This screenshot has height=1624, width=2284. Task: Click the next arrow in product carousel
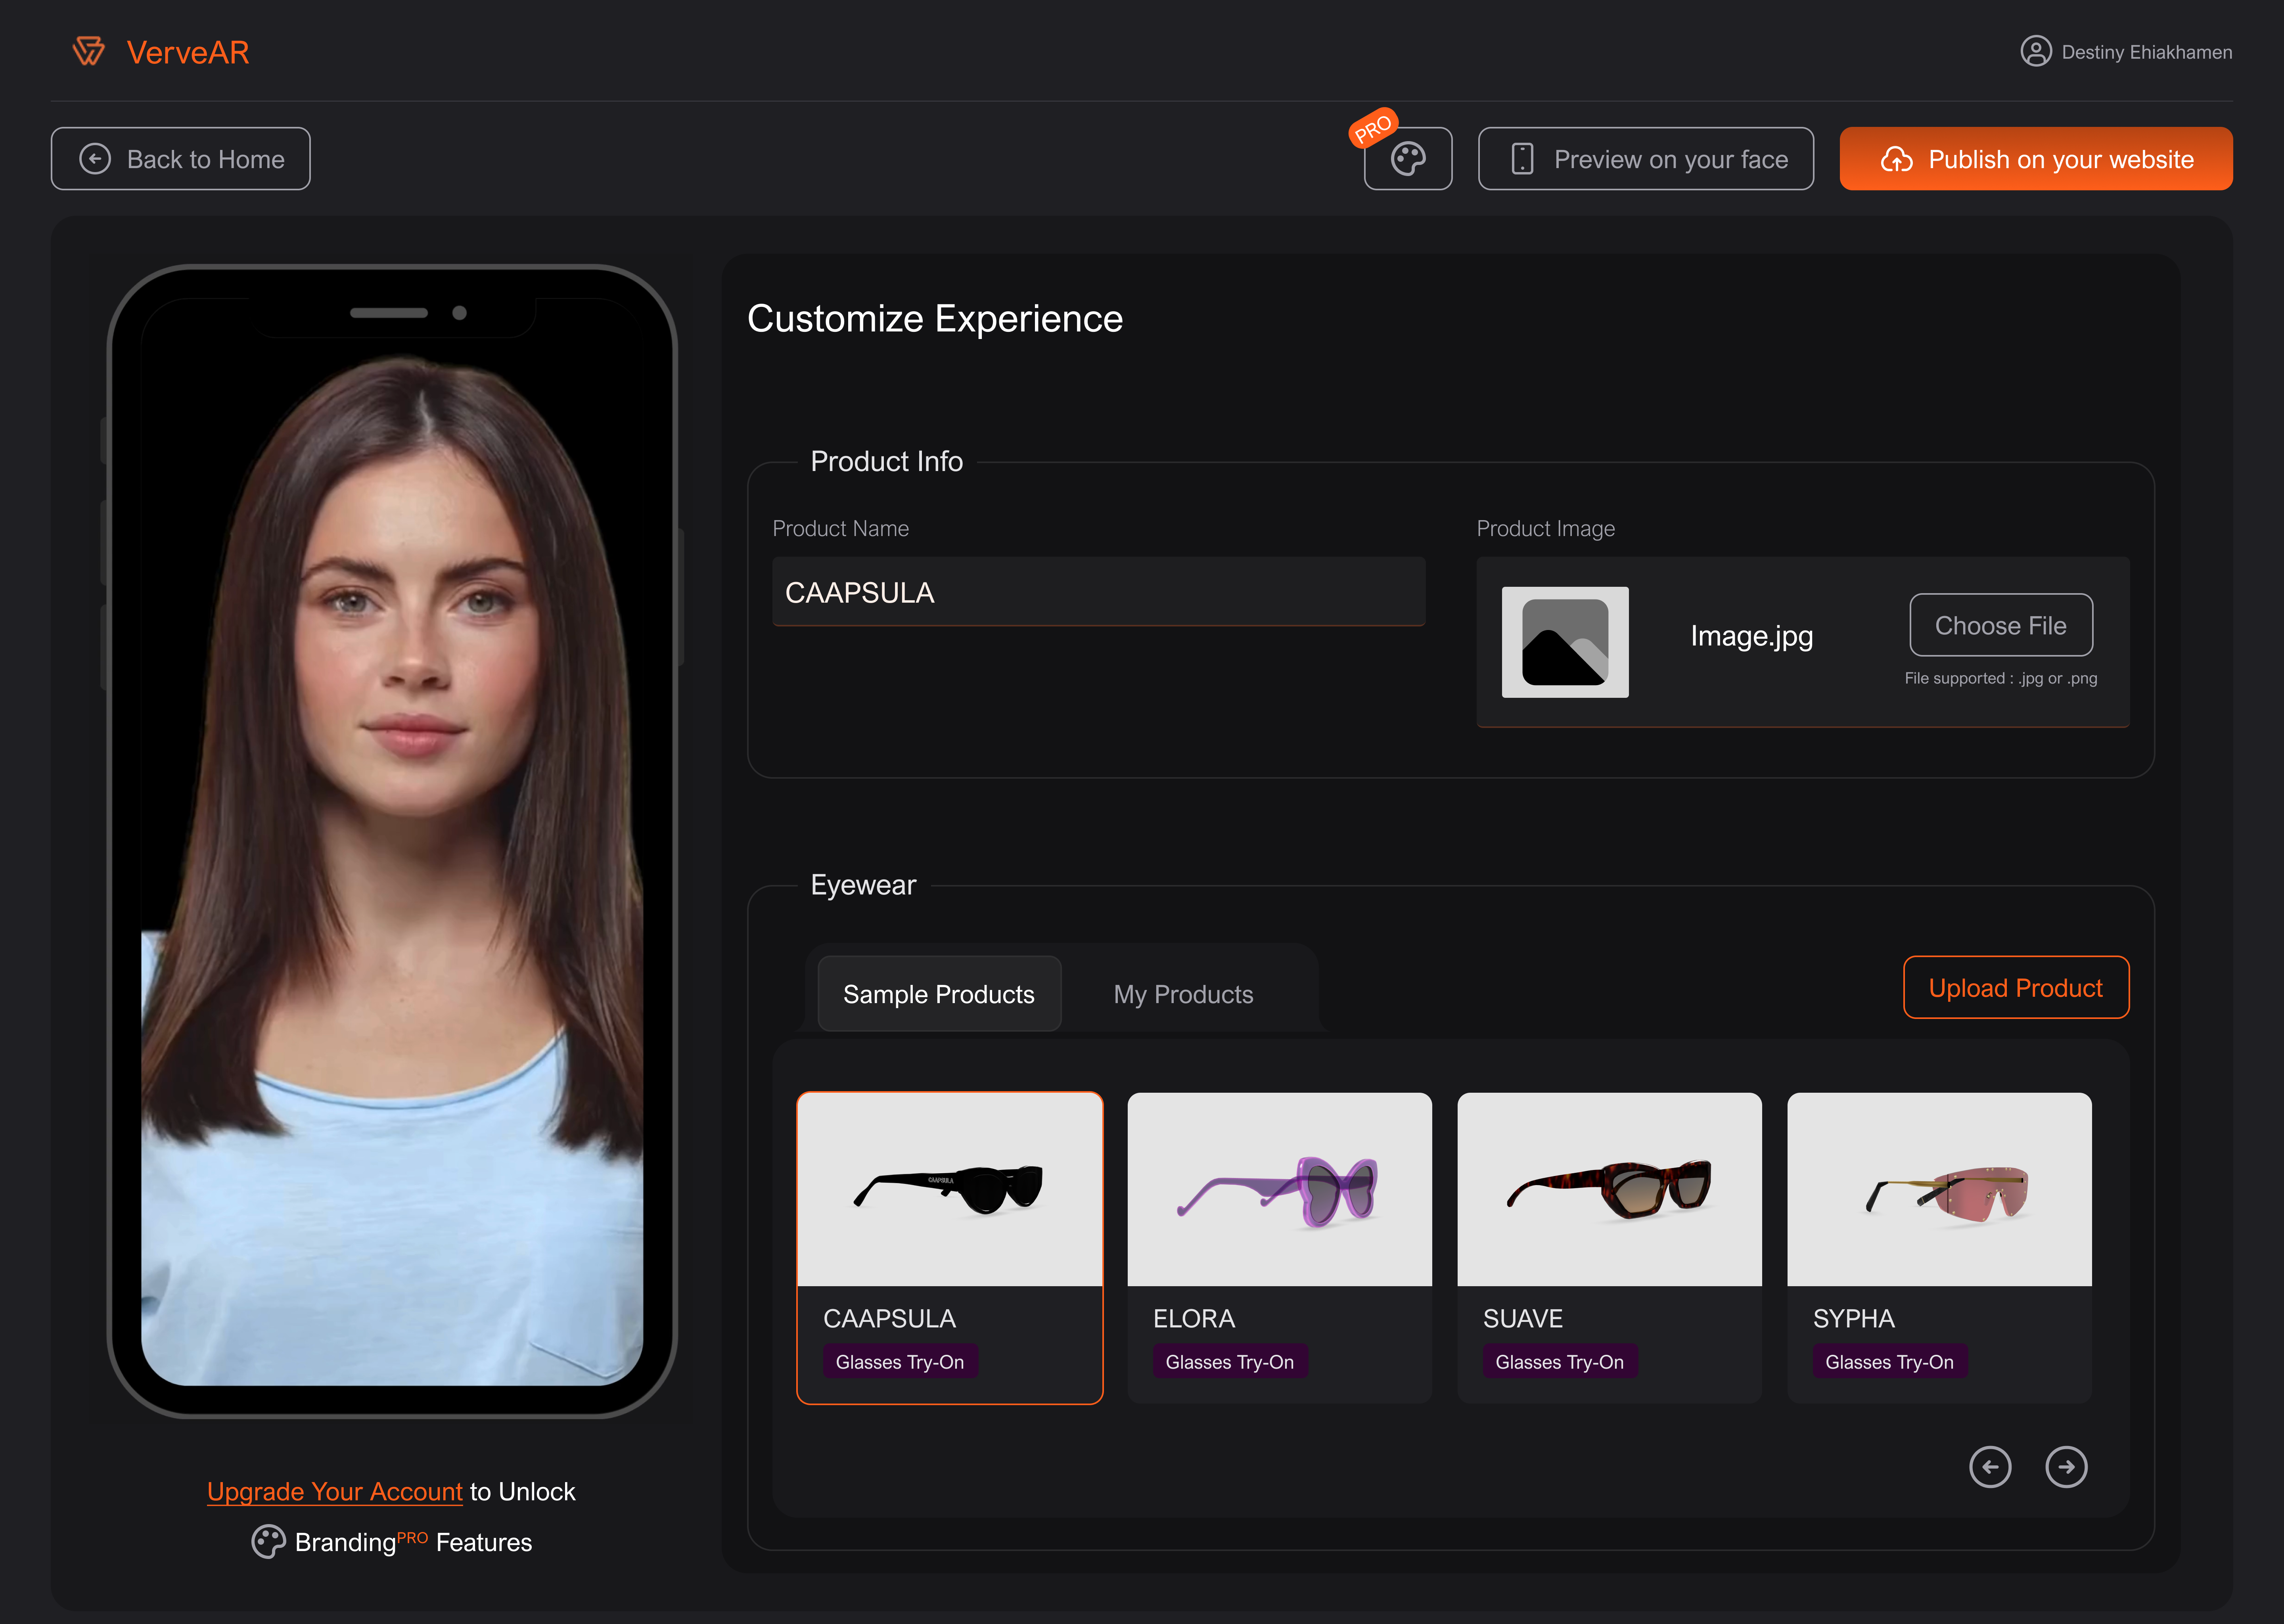tap(2066, 1467)
